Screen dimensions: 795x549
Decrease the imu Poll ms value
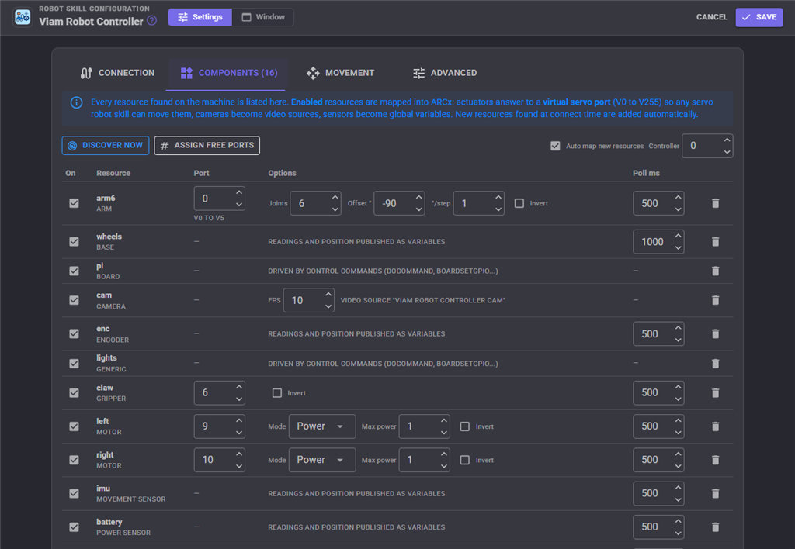[678, 499]
